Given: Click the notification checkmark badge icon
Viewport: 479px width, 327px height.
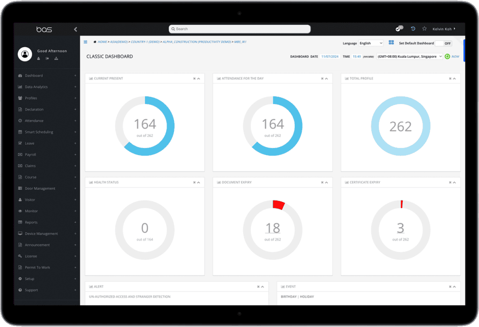Looking at the screenshot, I should (x=399, y=29).
